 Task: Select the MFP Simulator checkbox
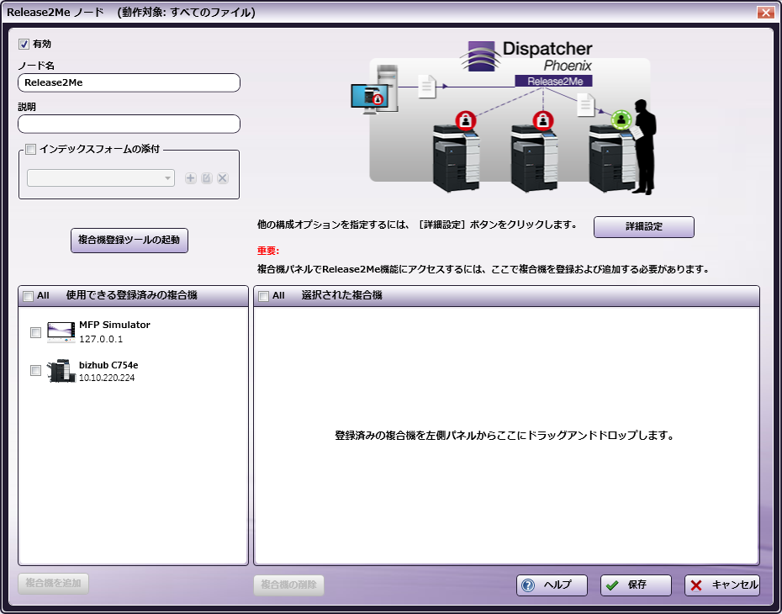(35, 332)
